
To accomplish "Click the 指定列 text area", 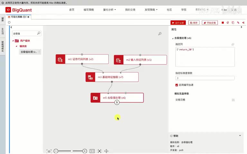I will (x=205, y=57).
